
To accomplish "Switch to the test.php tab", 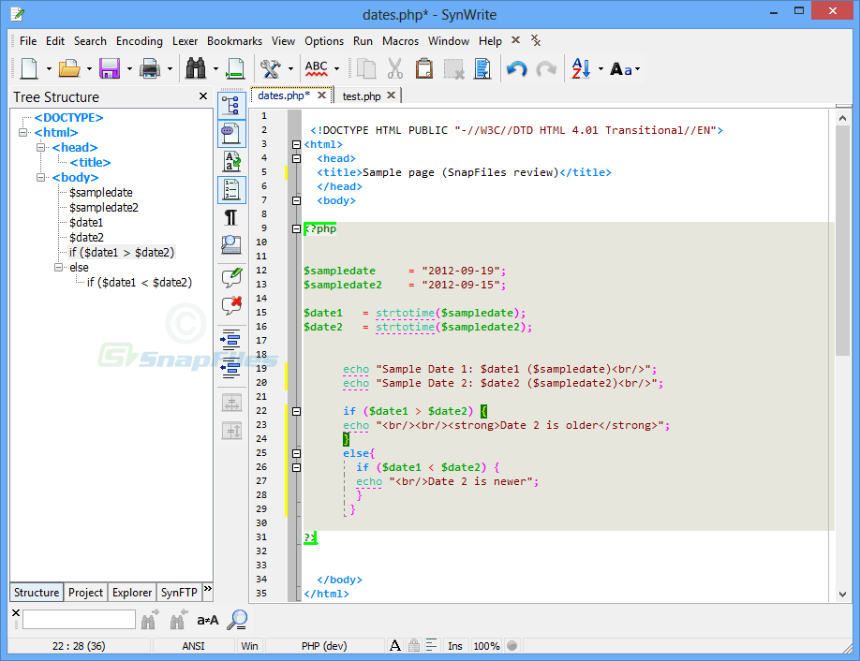I will (362, 95).
